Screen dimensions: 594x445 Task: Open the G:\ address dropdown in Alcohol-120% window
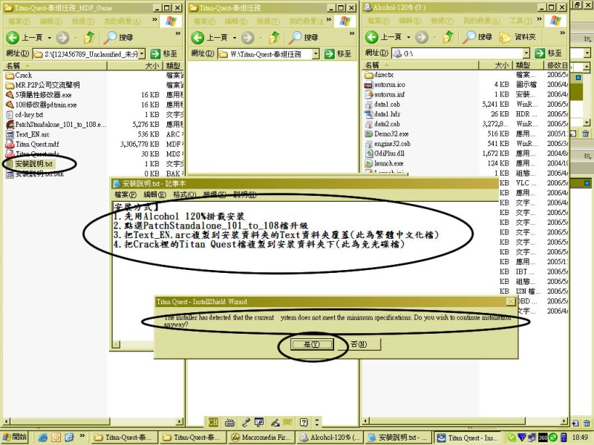(x=526, y=53)
